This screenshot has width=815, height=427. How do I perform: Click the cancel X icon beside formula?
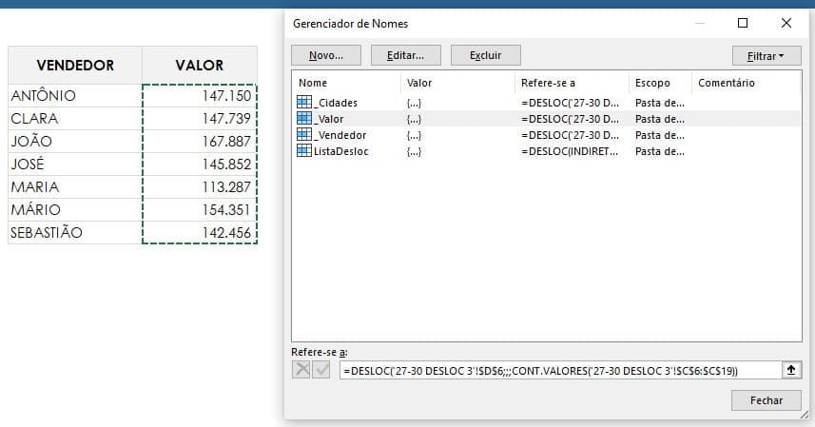[x=302, y=370]
